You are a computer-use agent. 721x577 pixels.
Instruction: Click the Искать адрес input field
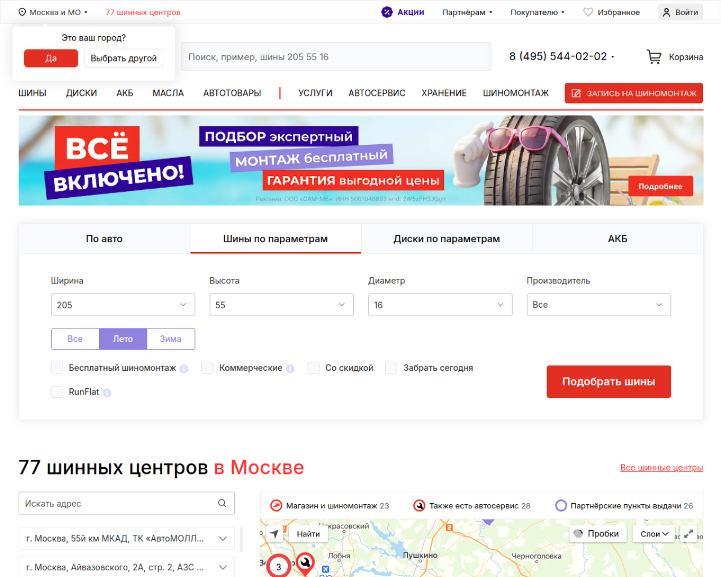(x=127, y=503)
